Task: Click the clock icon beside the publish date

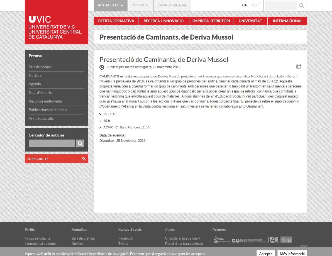Action: 102,67
